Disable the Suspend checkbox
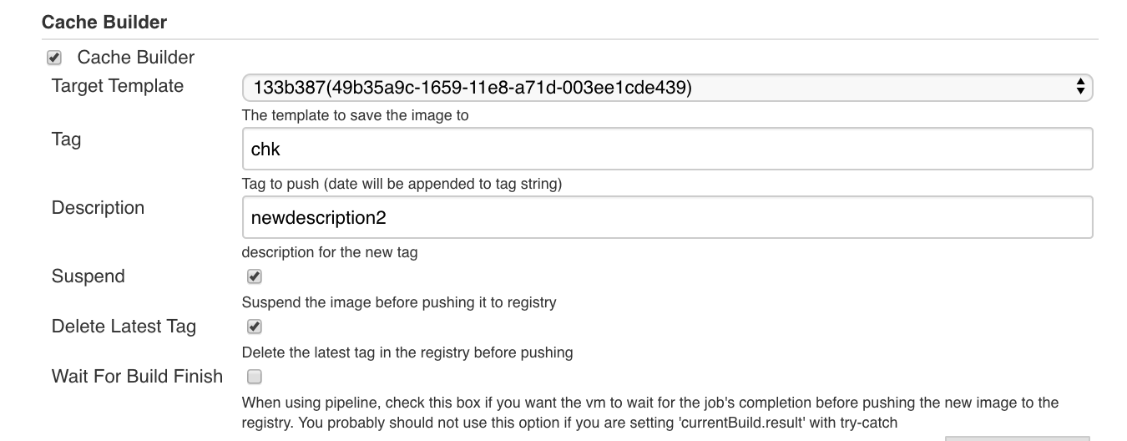The image size is (1127, 441). (255, 276)
